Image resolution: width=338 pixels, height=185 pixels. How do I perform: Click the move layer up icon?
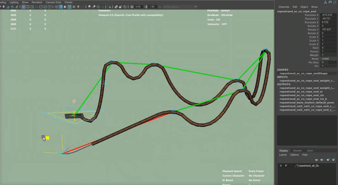tap(316, 160)
